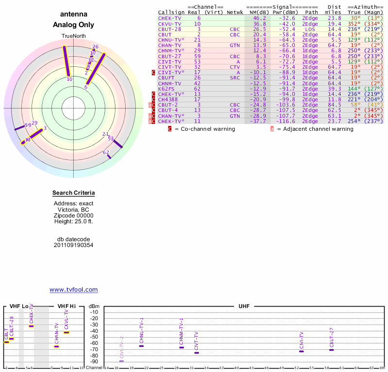Click the co-channel warning icon beside CH4388
This screenshot has height=372, width=388.
coord(154,99)
